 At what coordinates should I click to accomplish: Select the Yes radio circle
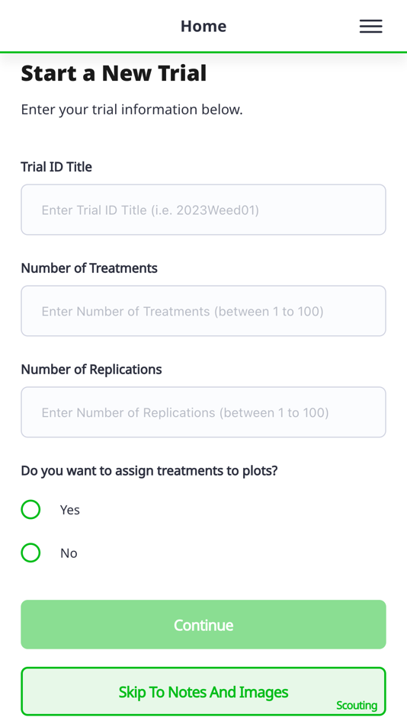(x=31, y=510)
